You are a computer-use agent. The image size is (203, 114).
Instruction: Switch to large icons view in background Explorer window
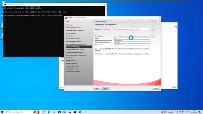point(176,88)
